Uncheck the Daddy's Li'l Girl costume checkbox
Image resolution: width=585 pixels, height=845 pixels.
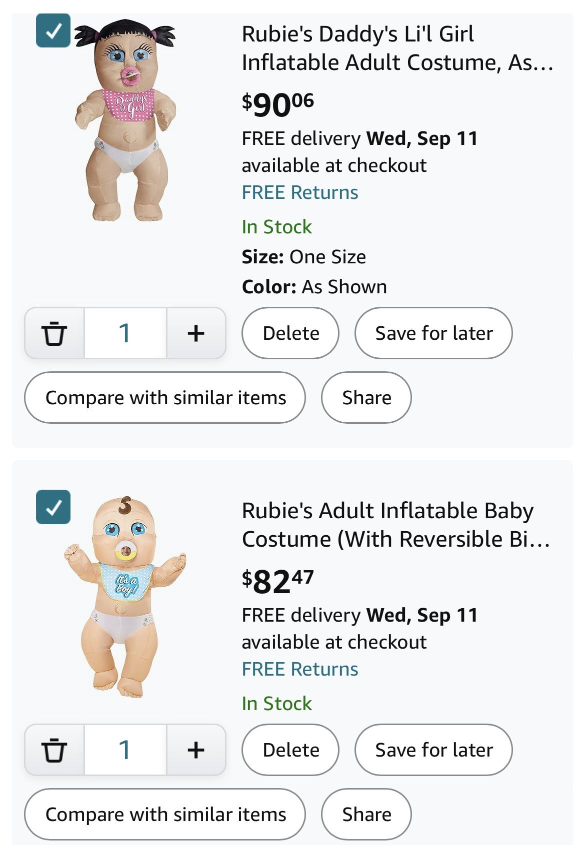coord(53,31)
